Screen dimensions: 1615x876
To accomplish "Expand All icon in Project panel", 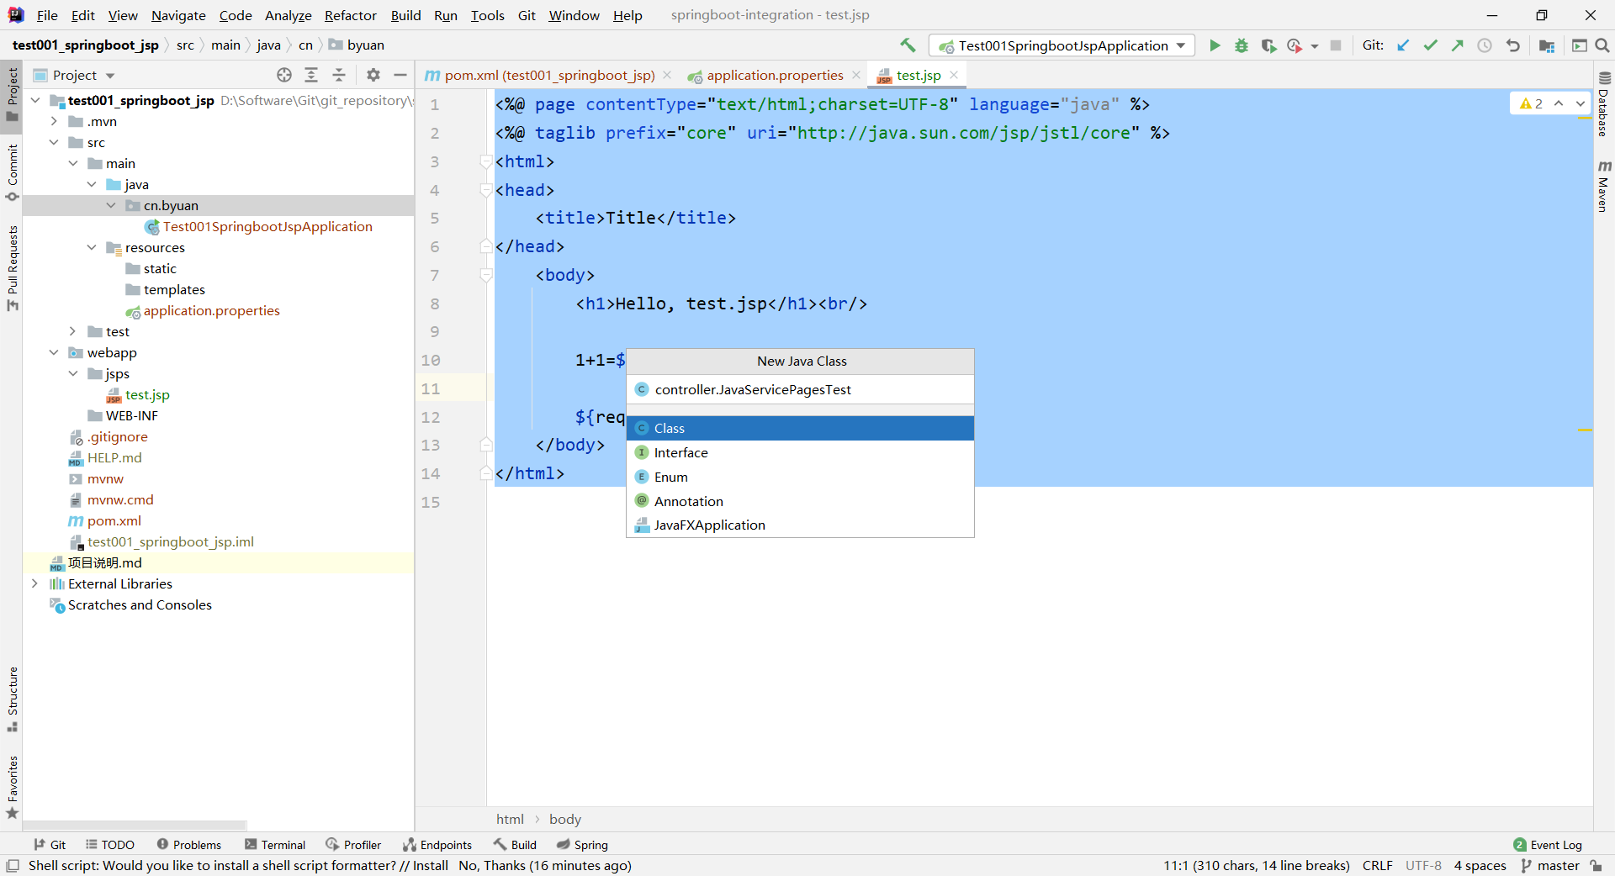I will tap(311, 75).
